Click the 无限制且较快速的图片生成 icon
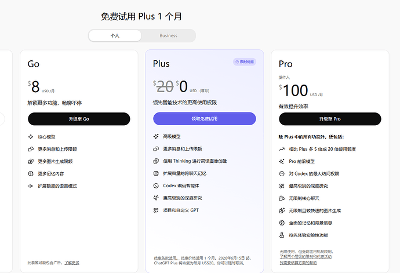The width and height of the screenshot is (400, 273). click(x=282, y=210)
